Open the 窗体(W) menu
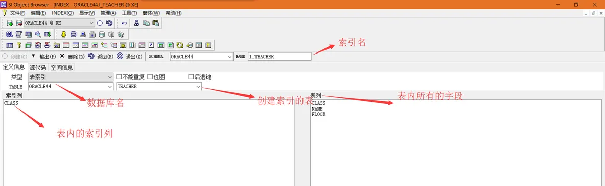This screenshot has height=186, width=605. point(151,13)
